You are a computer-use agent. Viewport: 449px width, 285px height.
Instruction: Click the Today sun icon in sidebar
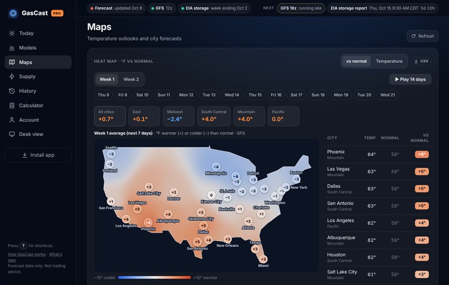12,33
